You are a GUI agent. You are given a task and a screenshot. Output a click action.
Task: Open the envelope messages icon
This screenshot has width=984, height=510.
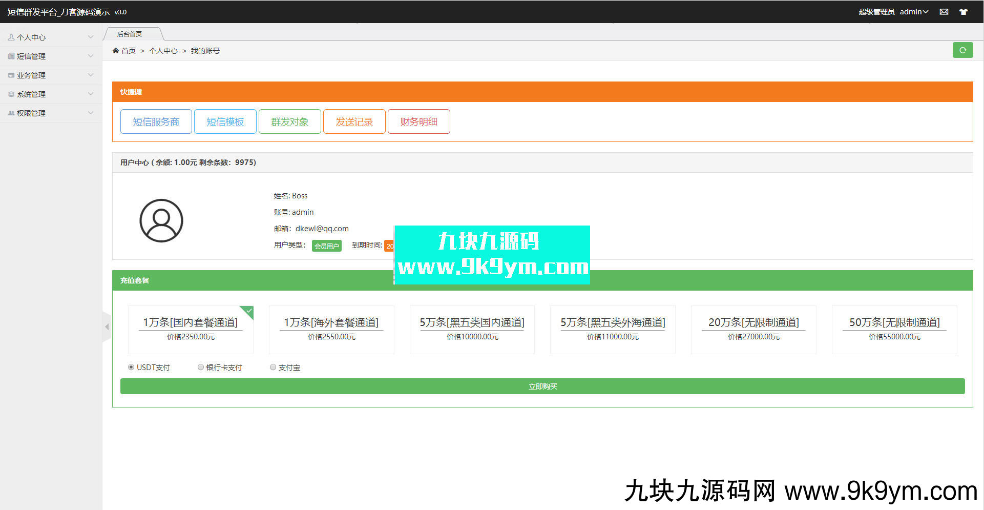pos(944,12)
